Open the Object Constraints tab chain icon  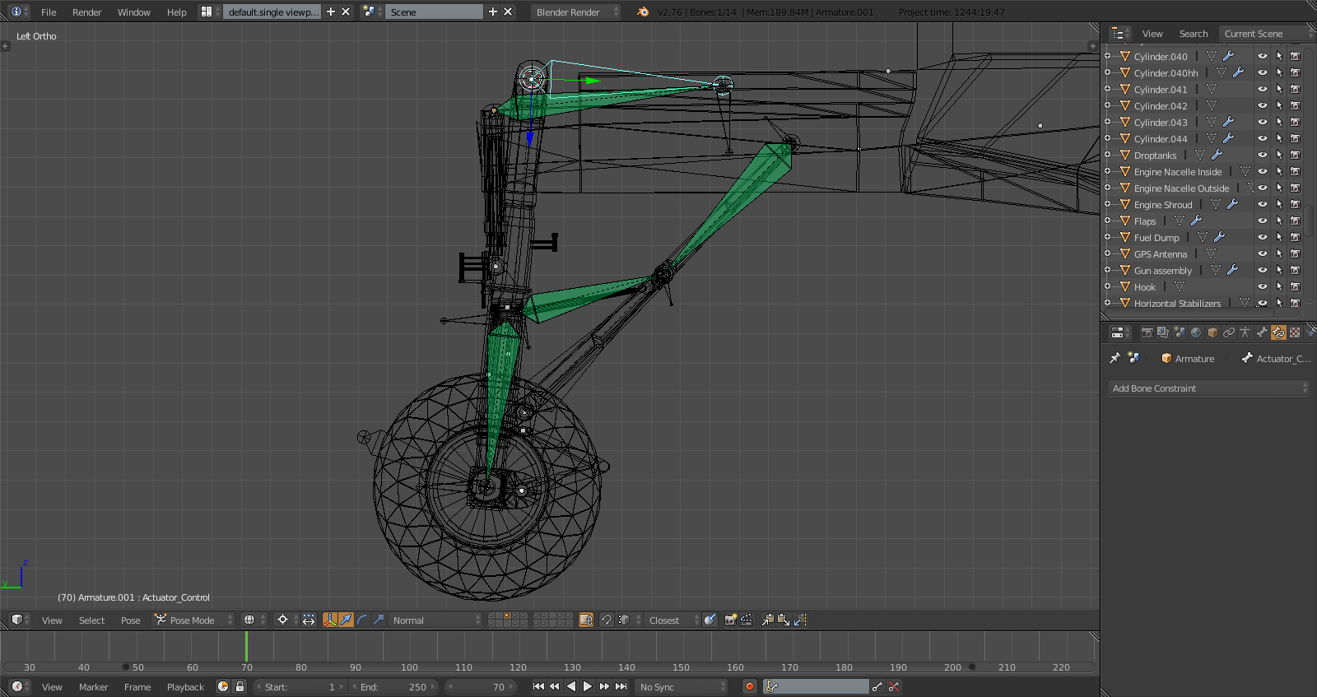[1229, 332]
